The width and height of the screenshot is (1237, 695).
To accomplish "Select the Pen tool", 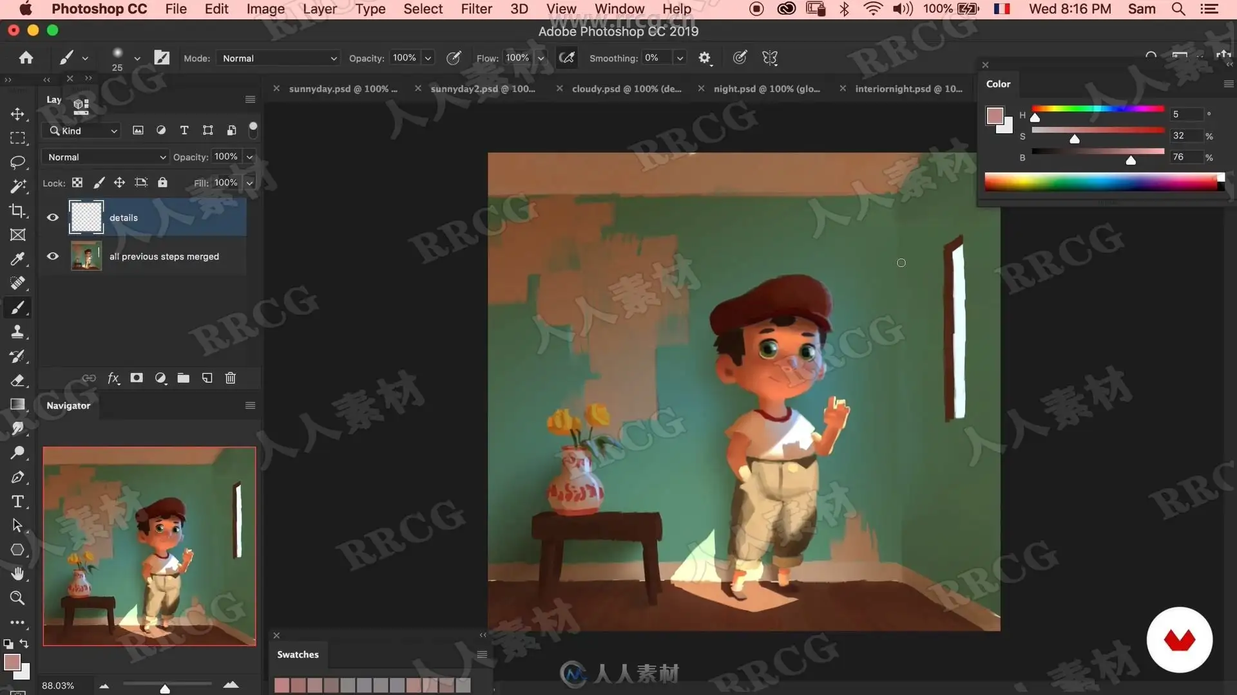I will pos(17,477).
